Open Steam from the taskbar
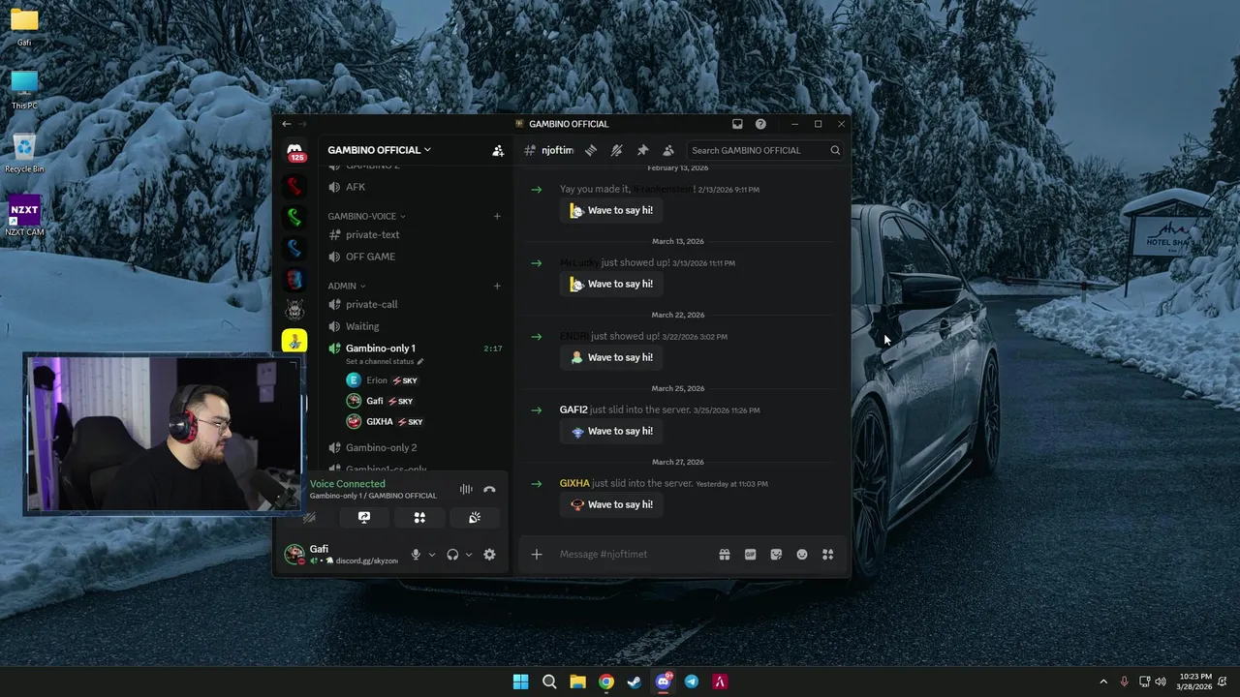Image resolution: width=1240 pixels, height=697 pixels. (634, 682)
